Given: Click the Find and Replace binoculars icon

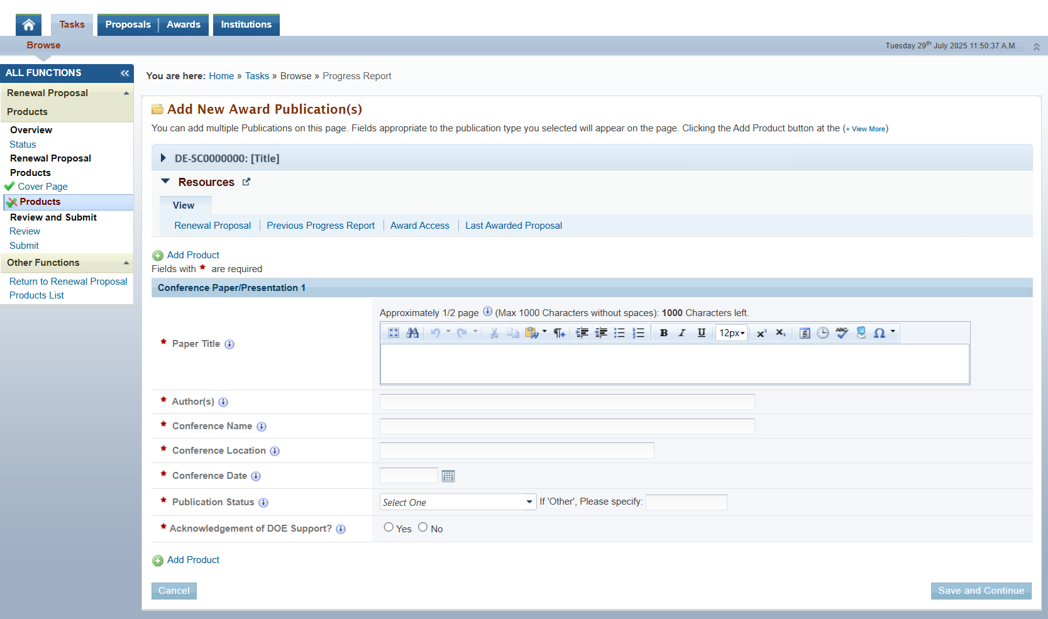Looking at the screenshot, I should (x=412, y=333).
